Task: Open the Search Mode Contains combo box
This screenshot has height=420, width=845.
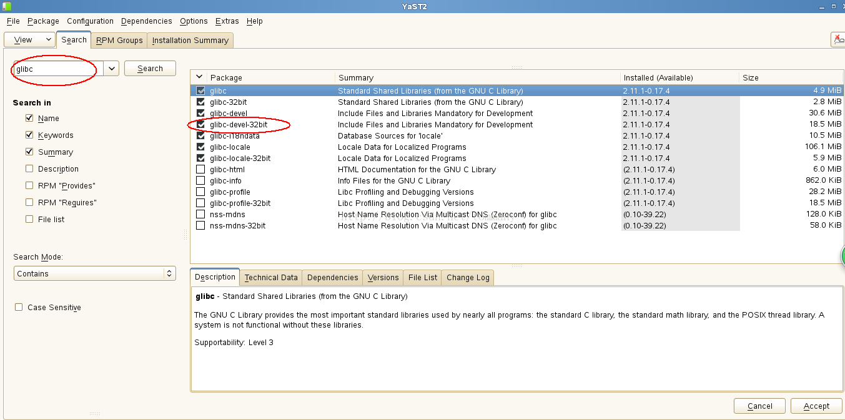Action: tap(94, 273)
